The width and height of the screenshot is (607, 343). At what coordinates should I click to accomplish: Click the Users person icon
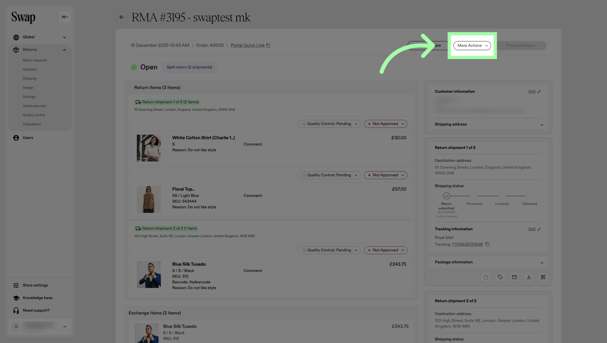click(16, 138)
